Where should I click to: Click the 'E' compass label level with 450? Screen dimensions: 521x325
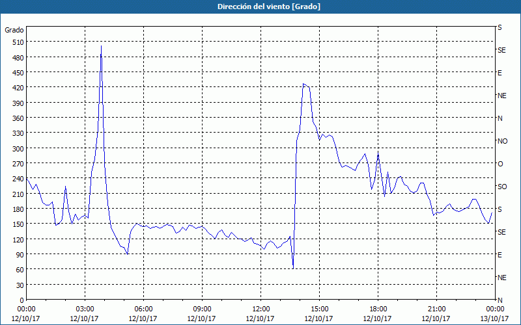point(500,73)
